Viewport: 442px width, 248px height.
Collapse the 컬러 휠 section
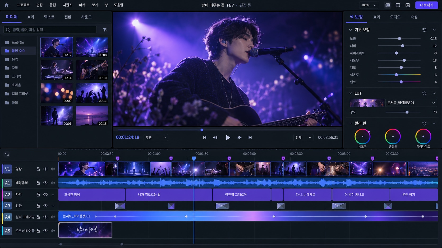[350, 123]
